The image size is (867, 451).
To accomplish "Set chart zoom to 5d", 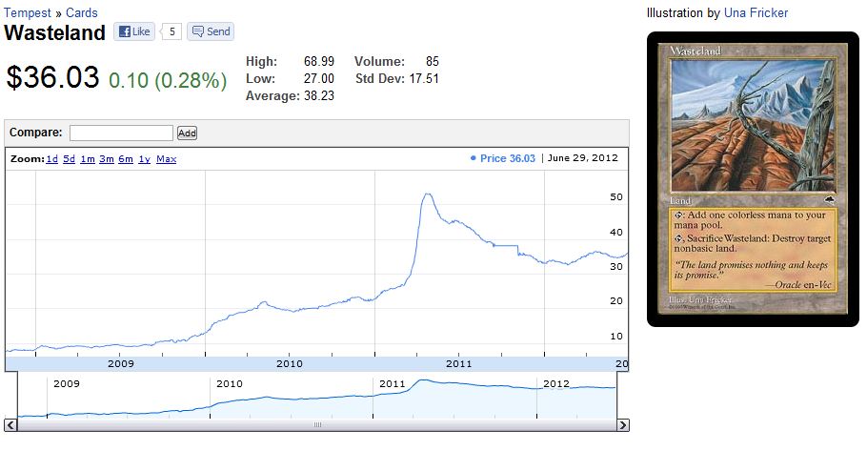I will tap(70, 159).
